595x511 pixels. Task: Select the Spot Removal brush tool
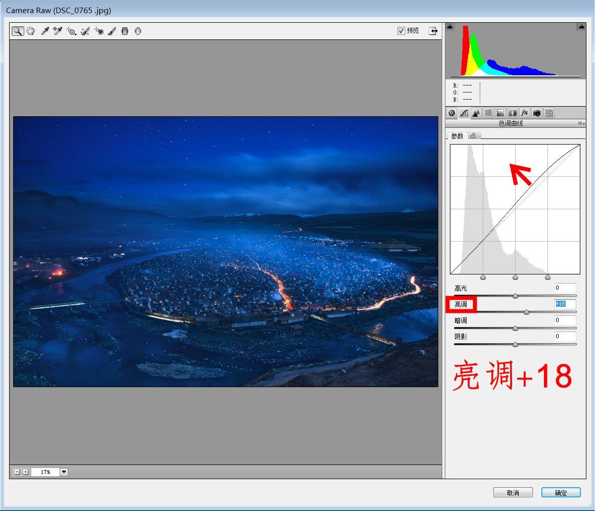85,31
